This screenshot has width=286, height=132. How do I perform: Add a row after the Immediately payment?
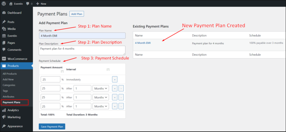(x=115, y=79)
